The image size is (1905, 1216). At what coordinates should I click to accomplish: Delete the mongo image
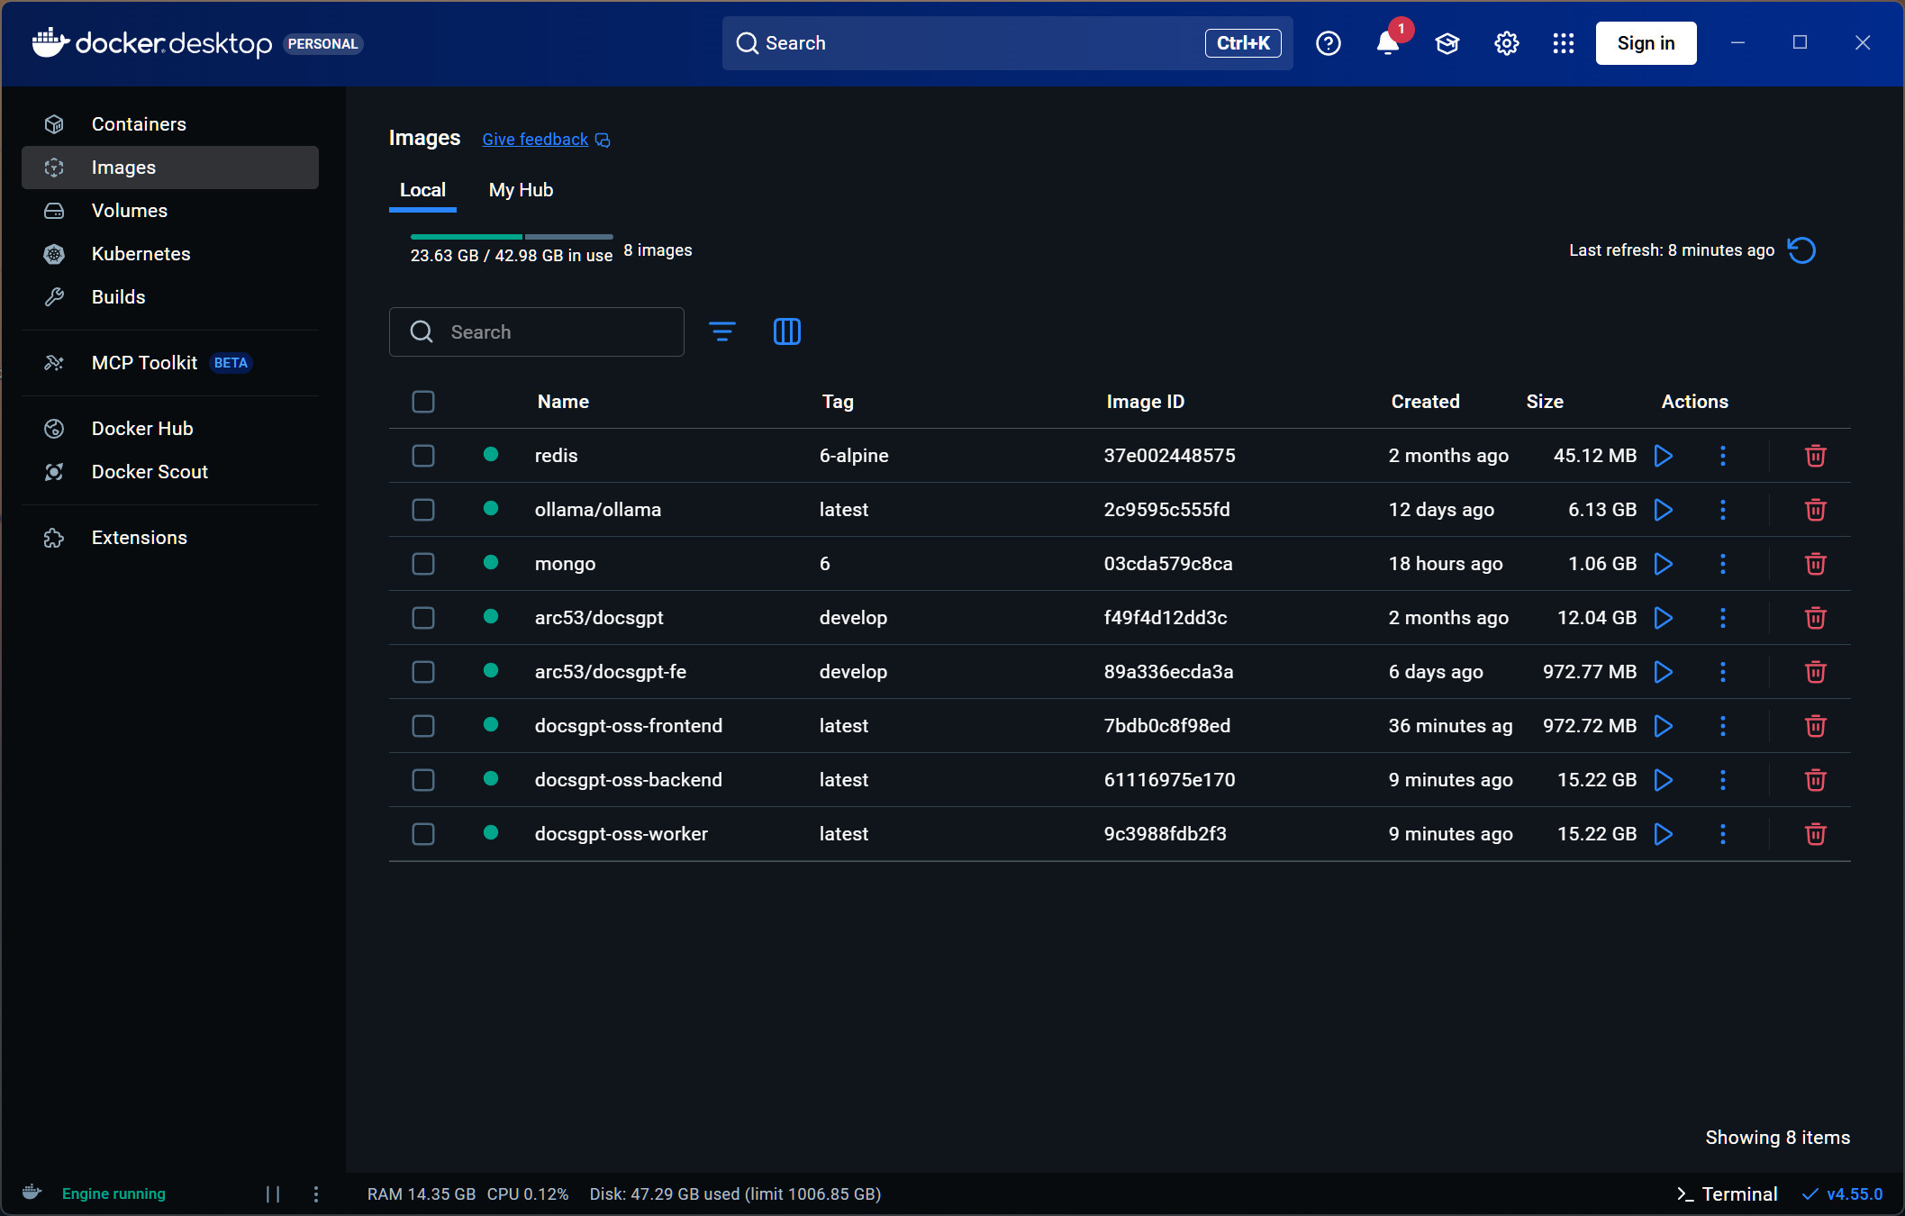click(1815, 564)
